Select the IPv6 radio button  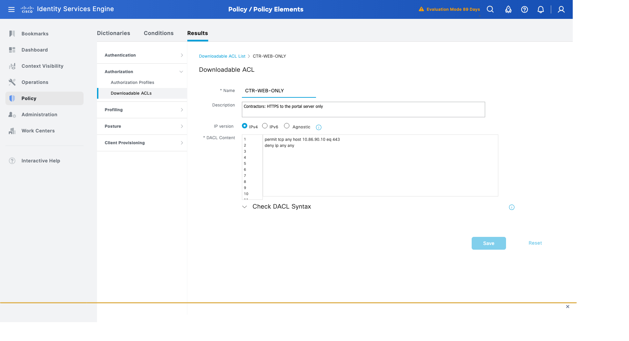(x=265, y=126)
